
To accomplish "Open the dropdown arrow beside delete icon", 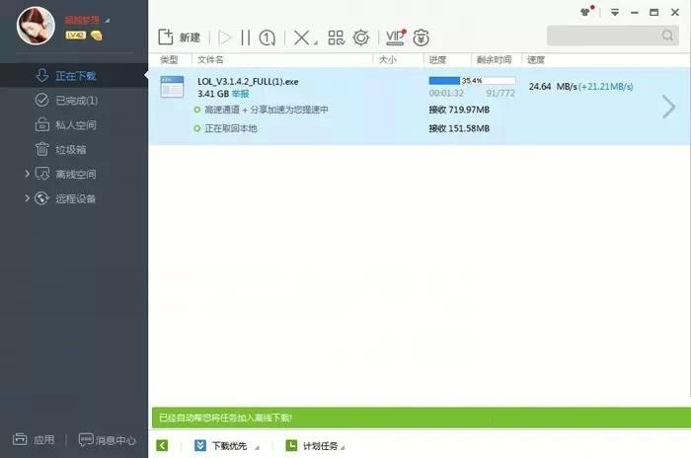I will pos(316,42).
